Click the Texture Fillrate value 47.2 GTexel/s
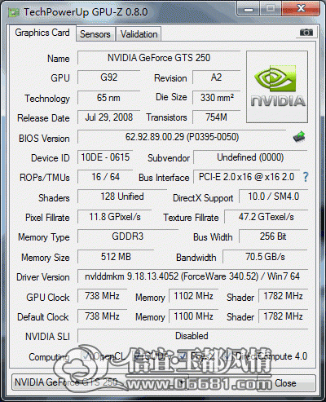The width and height of the screenshot is (326, 402). coord(267,217)
